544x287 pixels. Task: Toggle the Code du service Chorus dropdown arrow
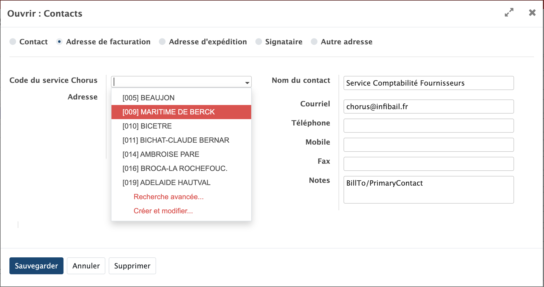pyautogui.click(x=247, y=83)
